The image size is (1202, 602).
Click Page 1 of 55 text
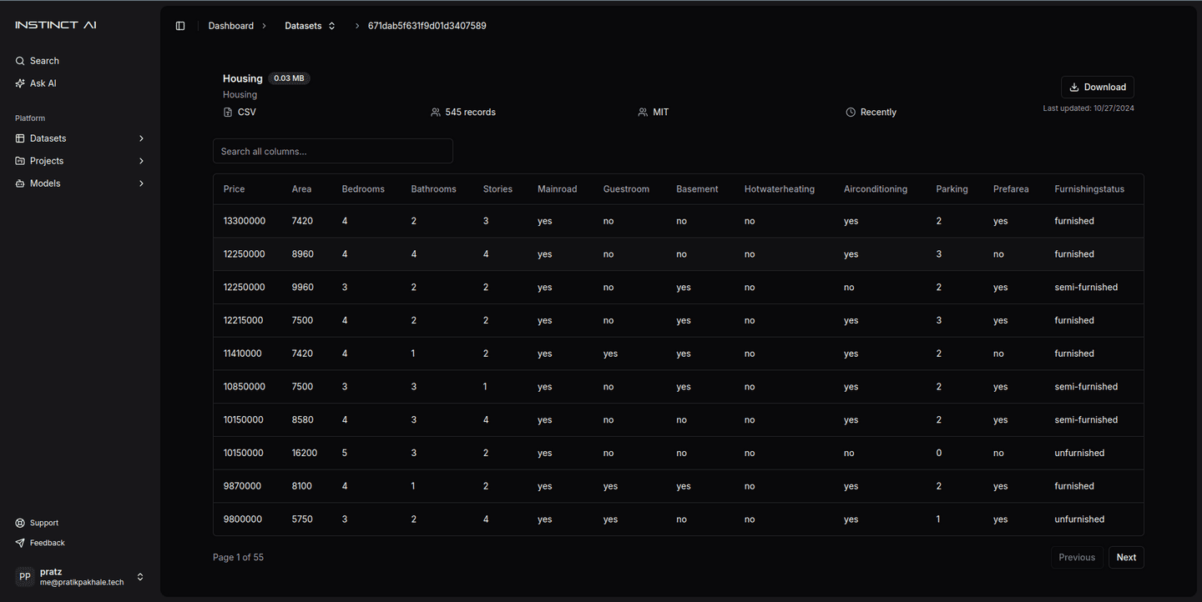[x=238, y=557]
